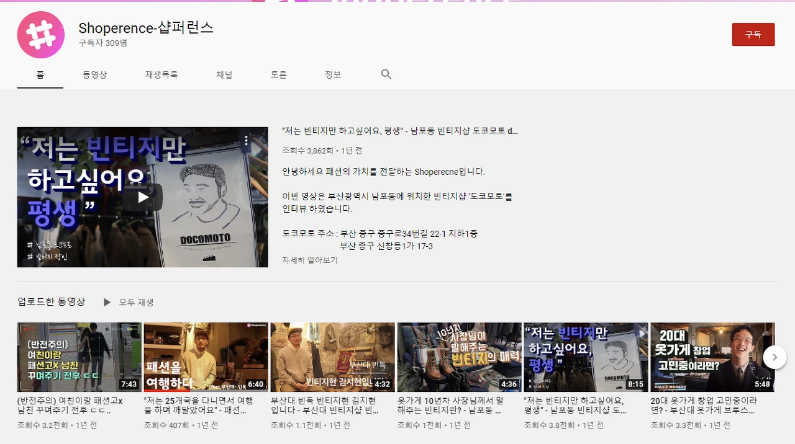
Task: Open the 부산대 빈둑 video thumbnail
Action: tap(333, 357)
